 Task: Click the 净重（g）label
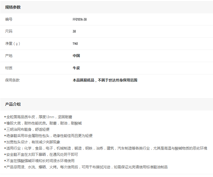[13, 44]
